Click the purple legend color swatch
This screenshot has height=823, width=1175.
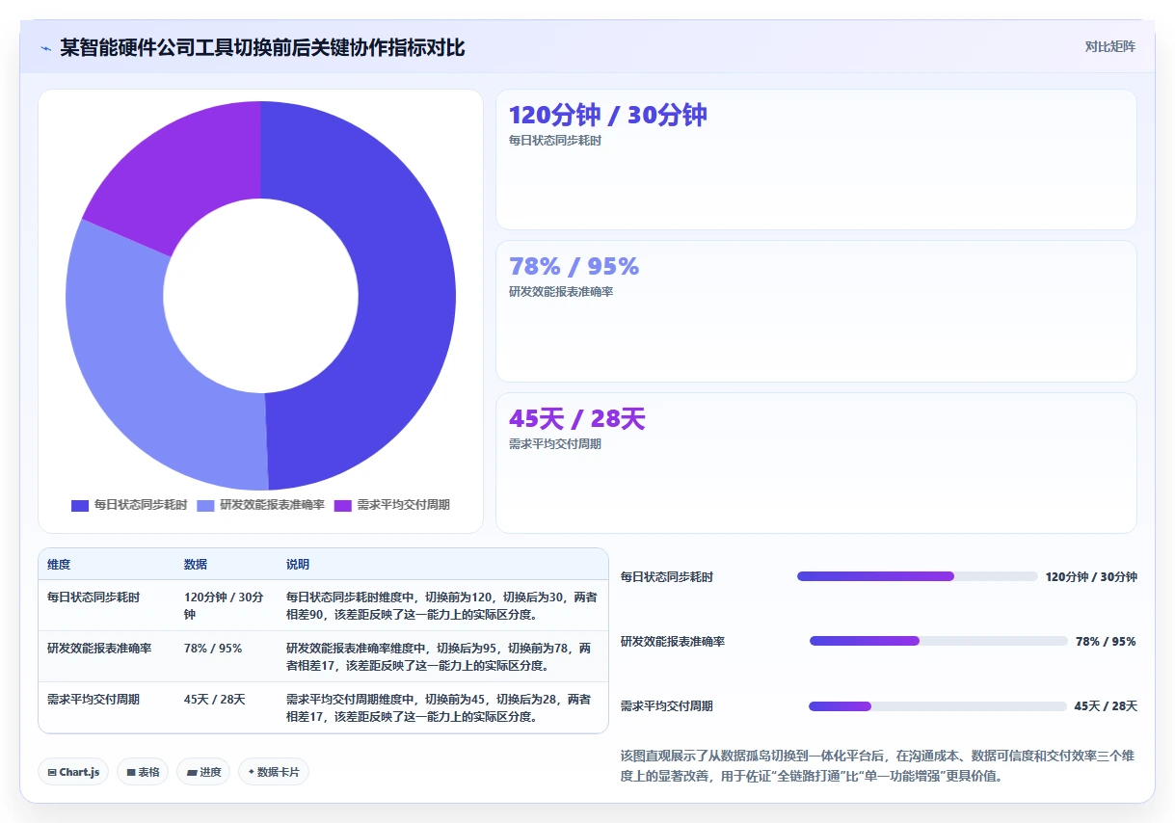[x=343, y=505]
